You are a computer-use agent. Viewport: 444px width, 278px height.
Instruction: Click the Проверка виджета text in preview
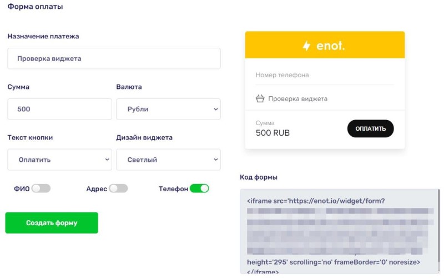tap(297, 99)
